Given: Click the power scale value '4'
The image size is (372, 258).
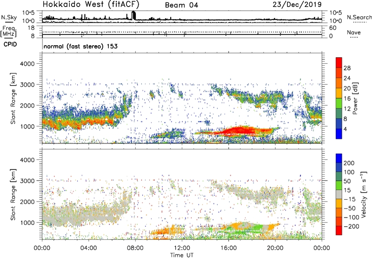Looking at the screenshot, I should pos(345,129).
